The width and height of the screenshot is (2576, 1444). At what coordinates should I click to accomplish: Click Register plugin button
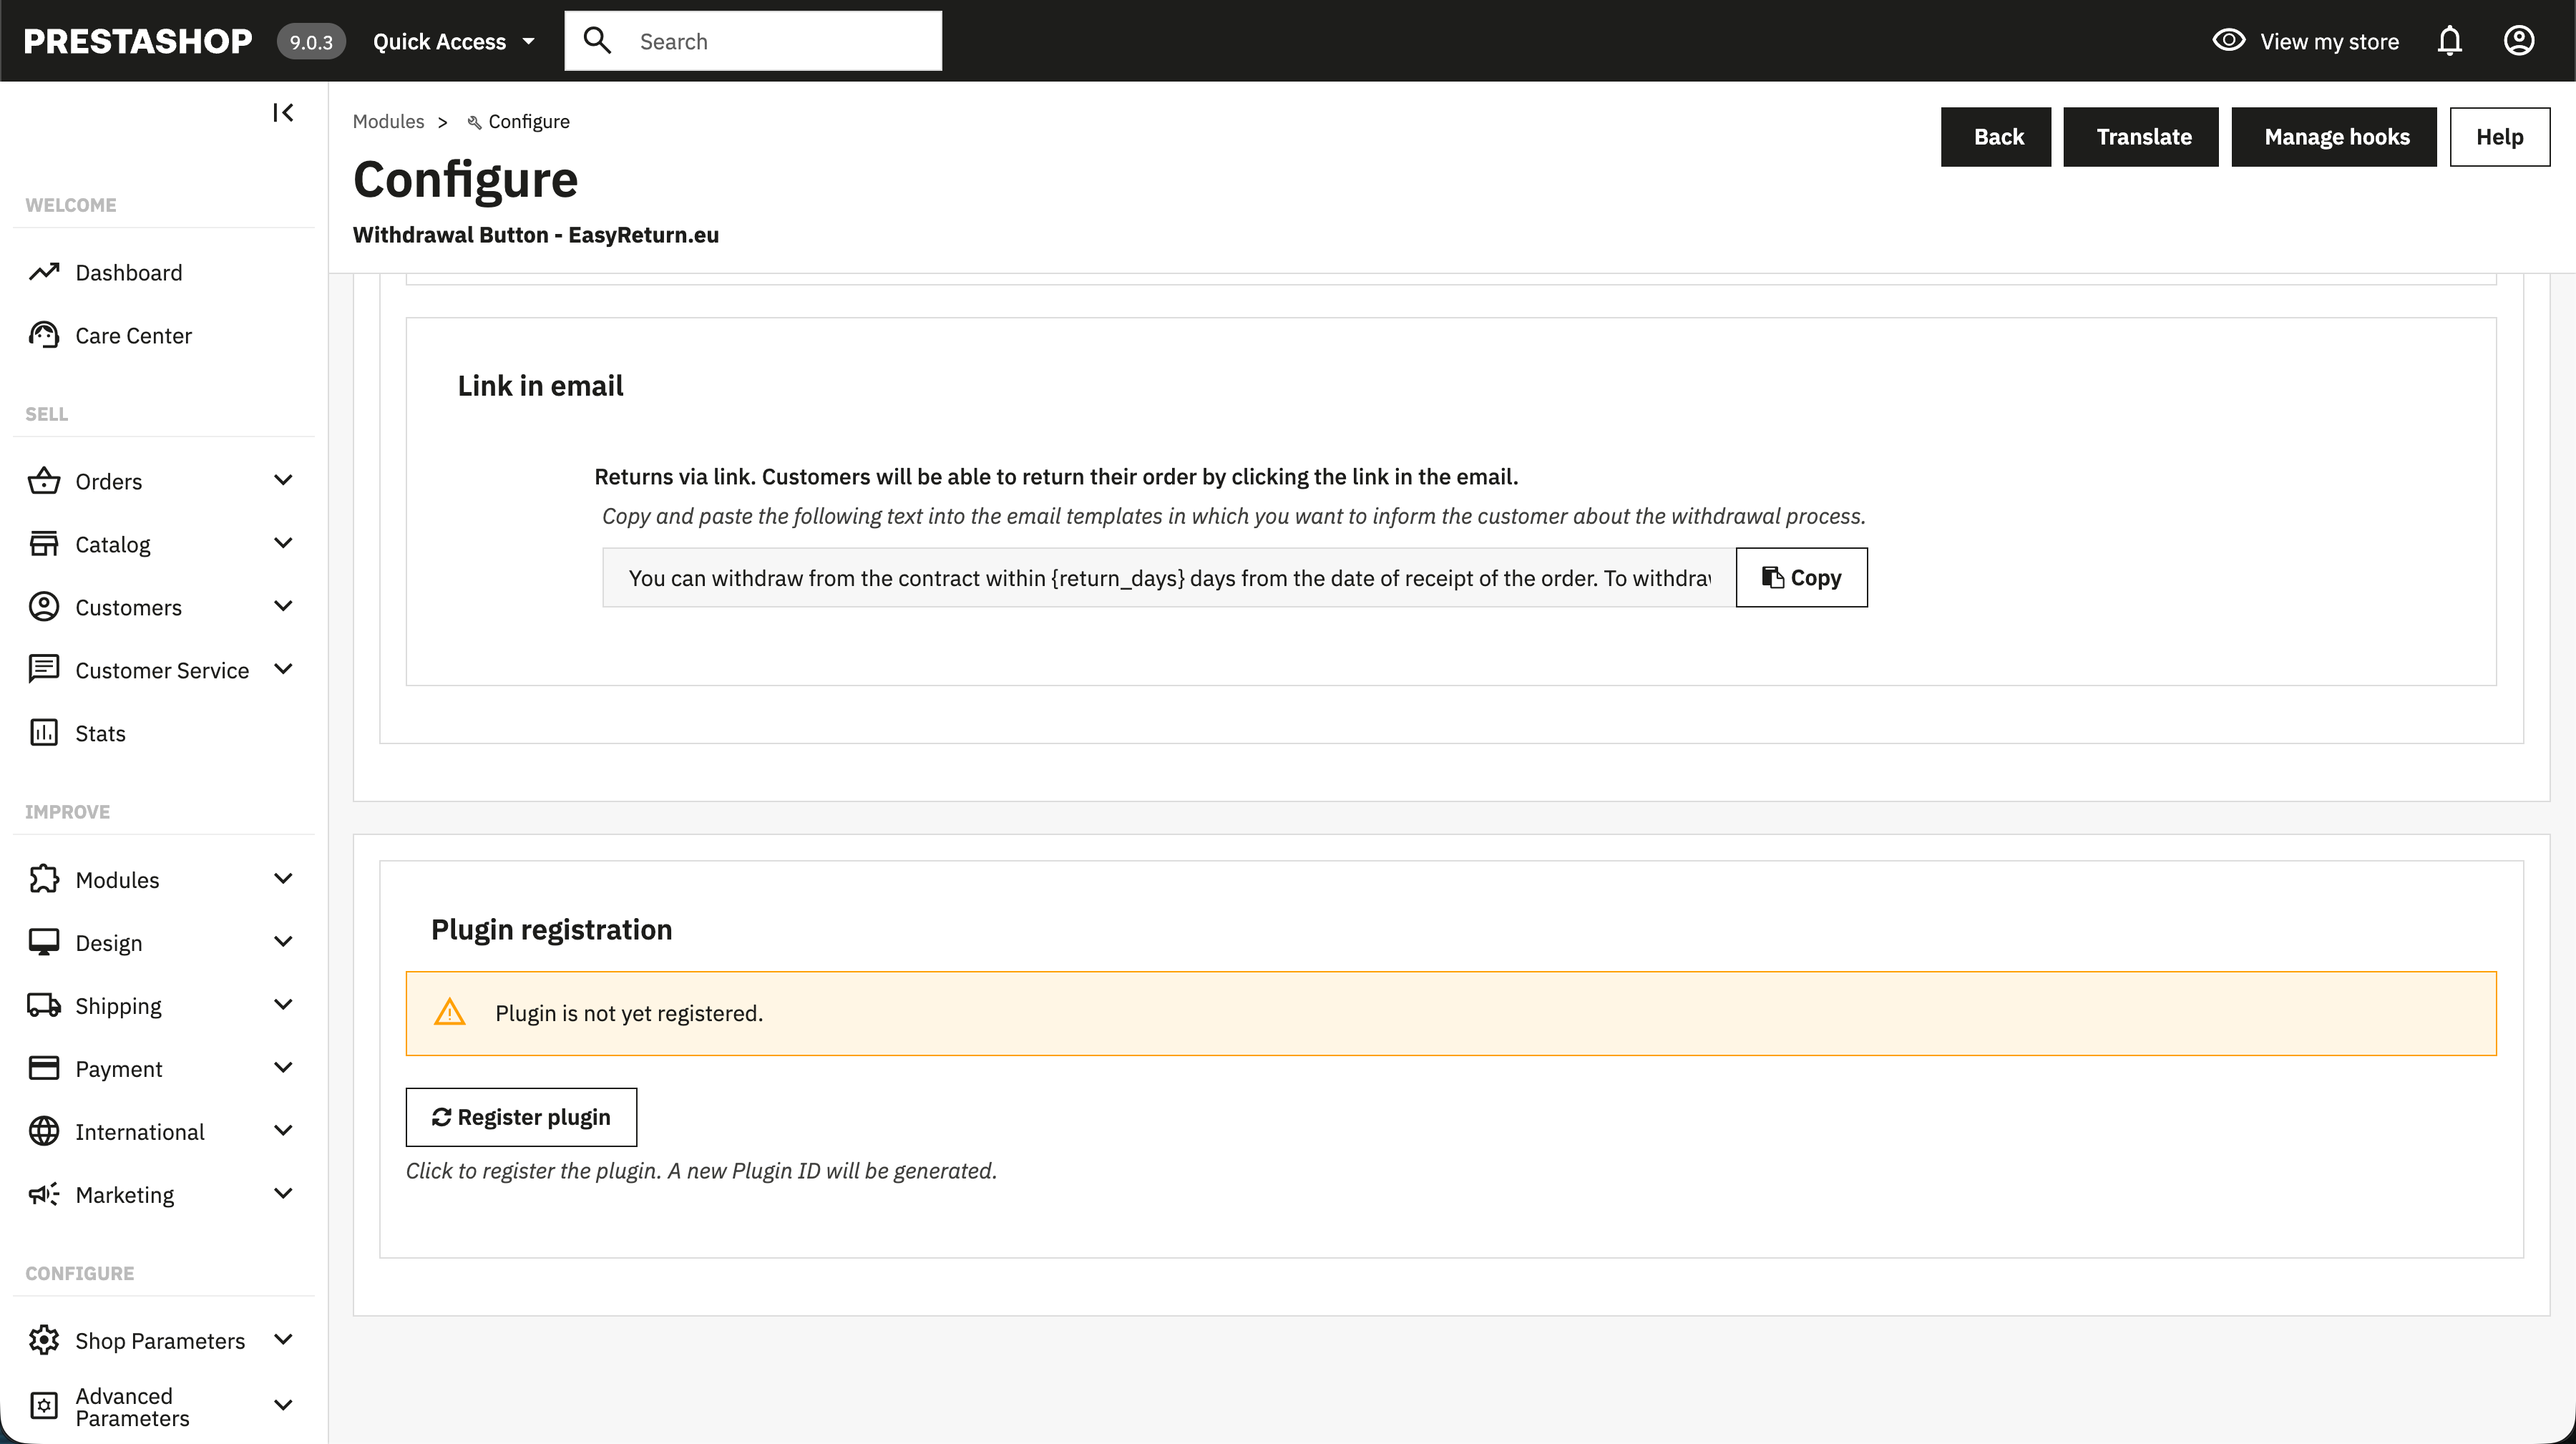coord(521,1117)
